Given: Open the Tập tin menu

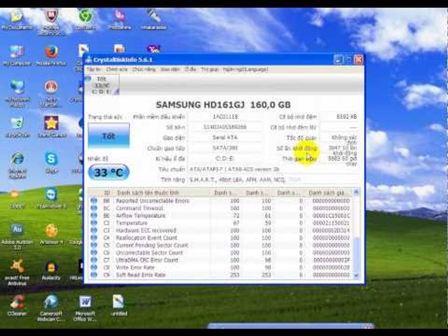Looking at the screenshot, I should pos(94,70).
